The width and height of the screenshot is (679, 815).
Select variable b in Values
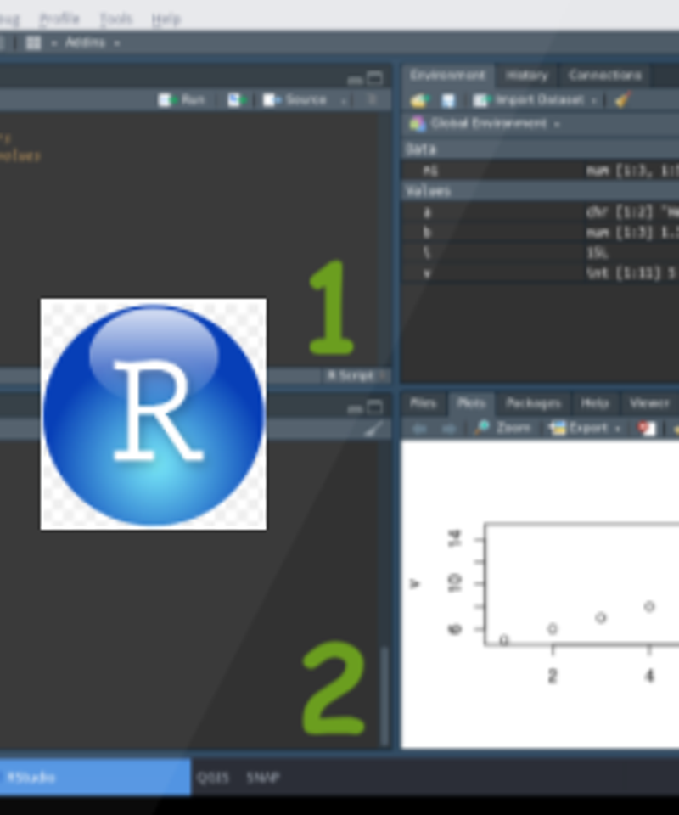coord(541,233)
